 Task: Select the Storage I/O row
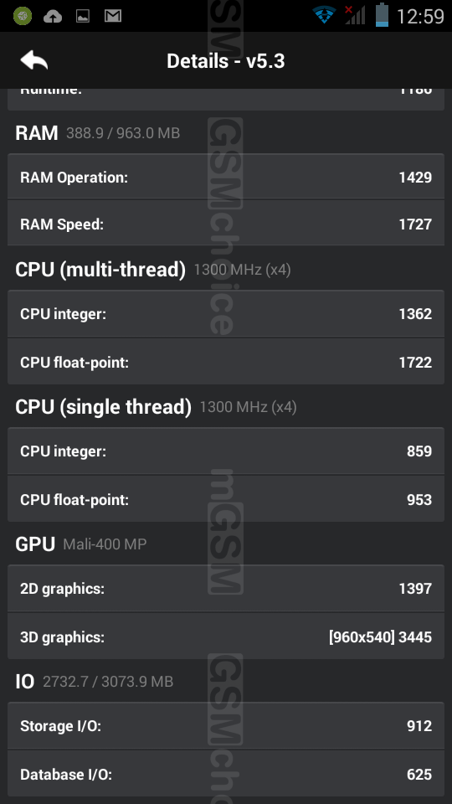click(x=226, y=725)
